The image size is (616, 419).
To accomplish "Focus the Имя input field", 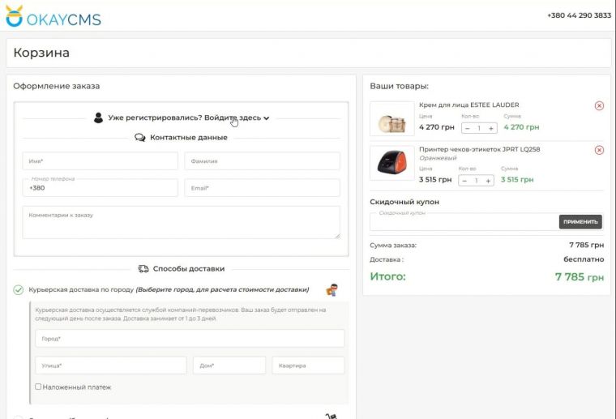I will tap(100, 161).
